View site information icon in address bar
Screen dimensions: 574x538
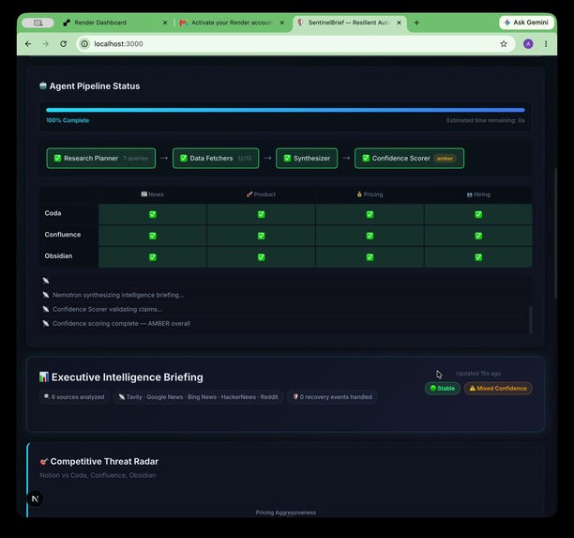(84, 44)
